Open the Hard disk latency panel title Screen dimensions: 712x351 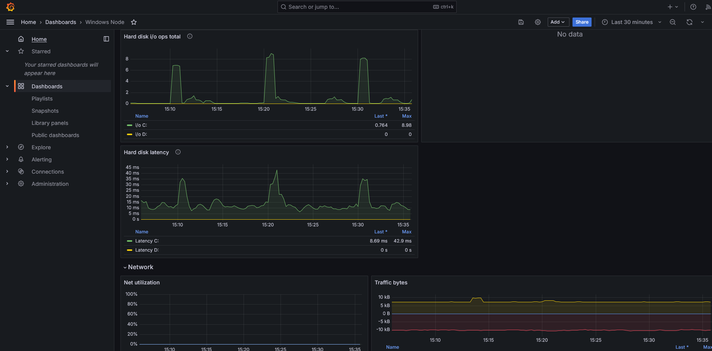[146, 152]
